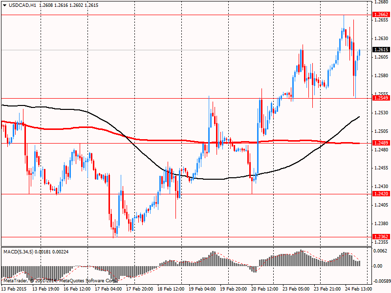This screenshot has width=391, height=293.
Task: Select the USDCAD,H1 symbol title text
Action: 23,5
